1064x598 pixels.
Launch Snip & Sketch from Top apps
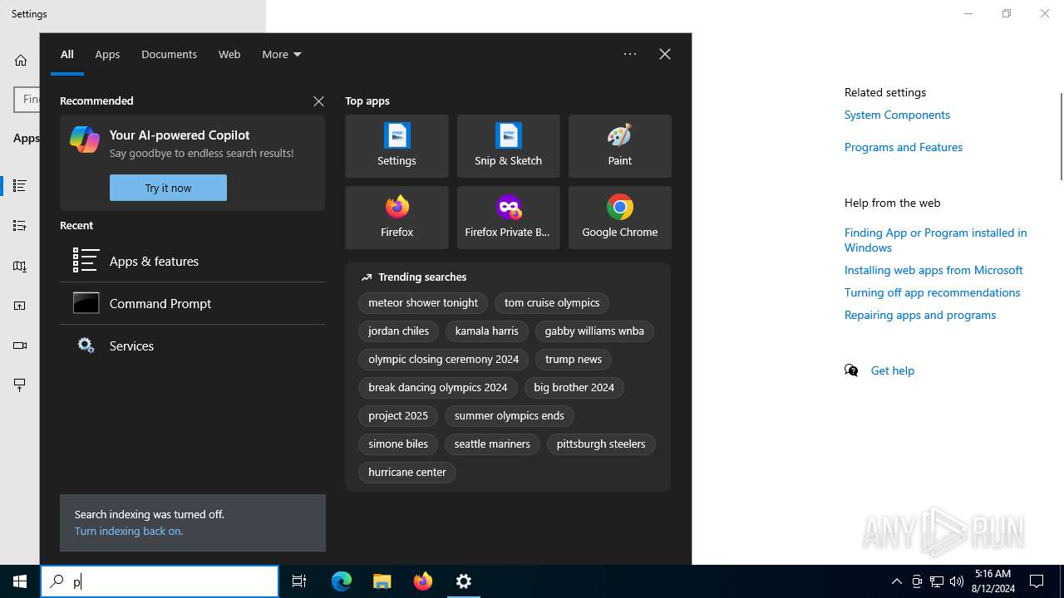(508, 146)
